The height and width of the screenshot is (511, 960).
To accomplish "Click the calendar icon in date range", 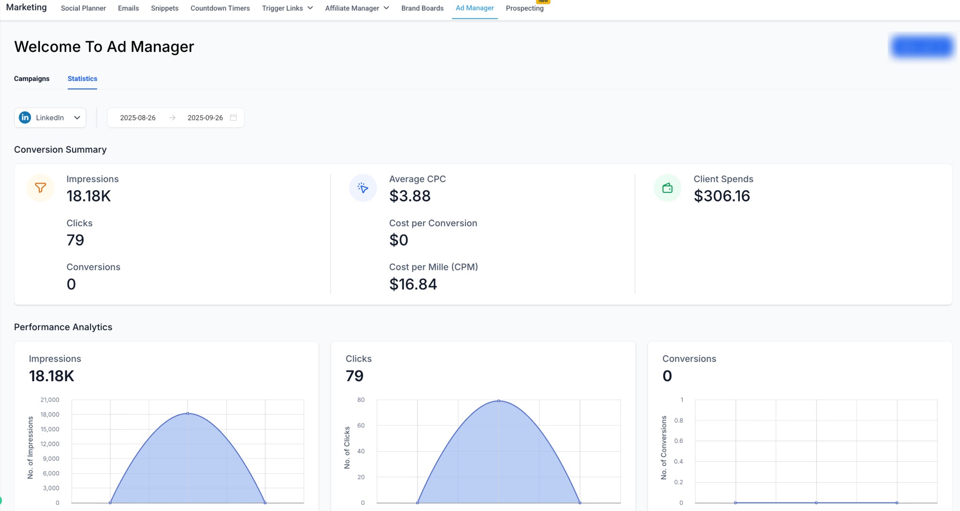I will tap(233, 118).
